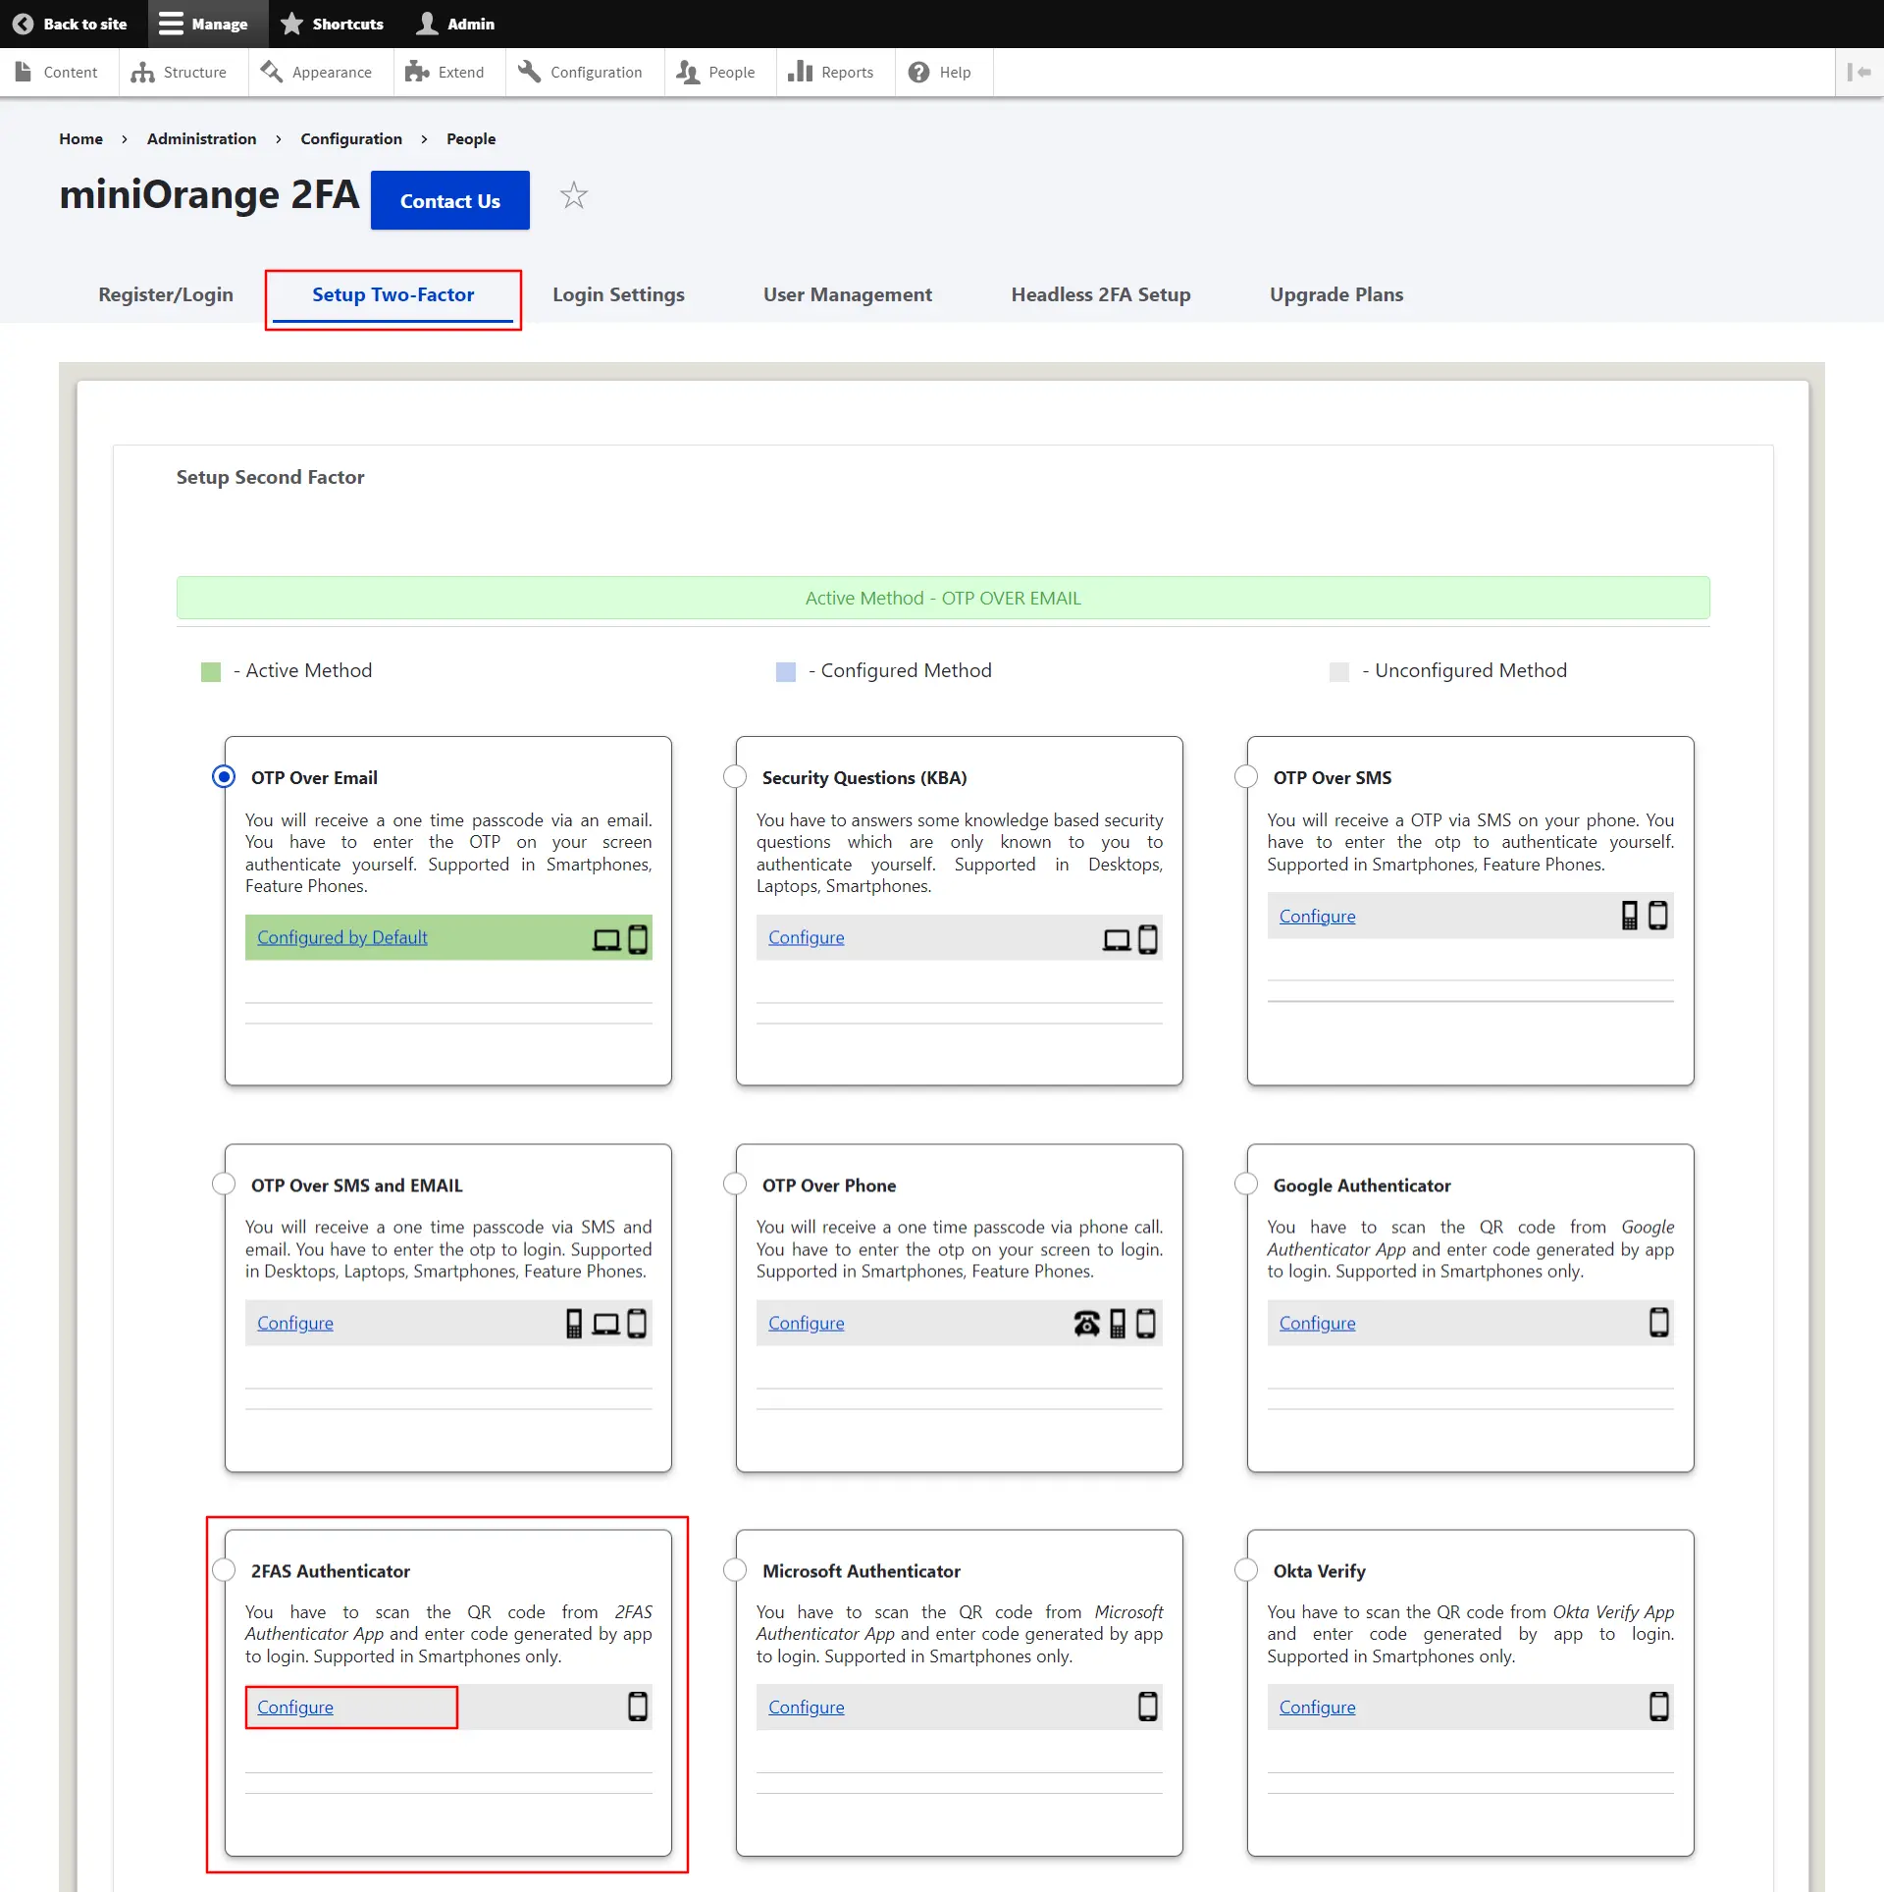
Task: Open the Manage hamburger menu
Action: [171, 24]
